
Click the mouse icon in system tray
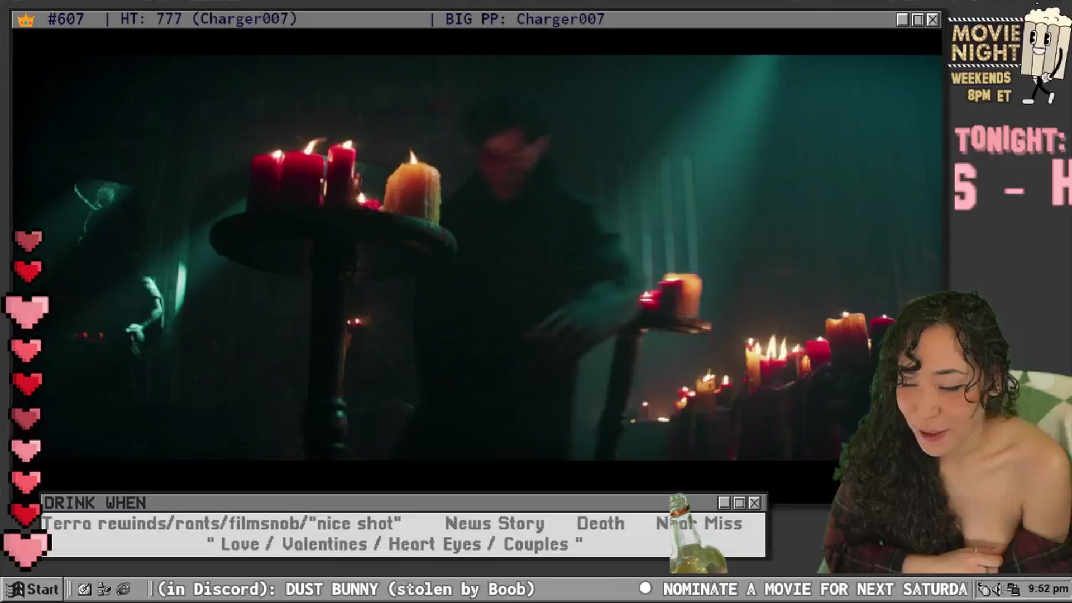tap(985, 589)
